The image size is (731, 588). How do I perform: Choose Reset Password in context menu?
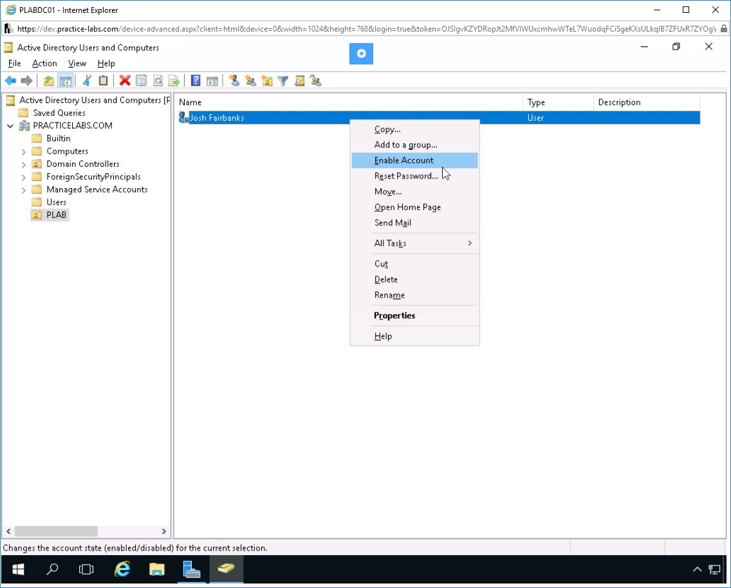[x=414, y=176]
